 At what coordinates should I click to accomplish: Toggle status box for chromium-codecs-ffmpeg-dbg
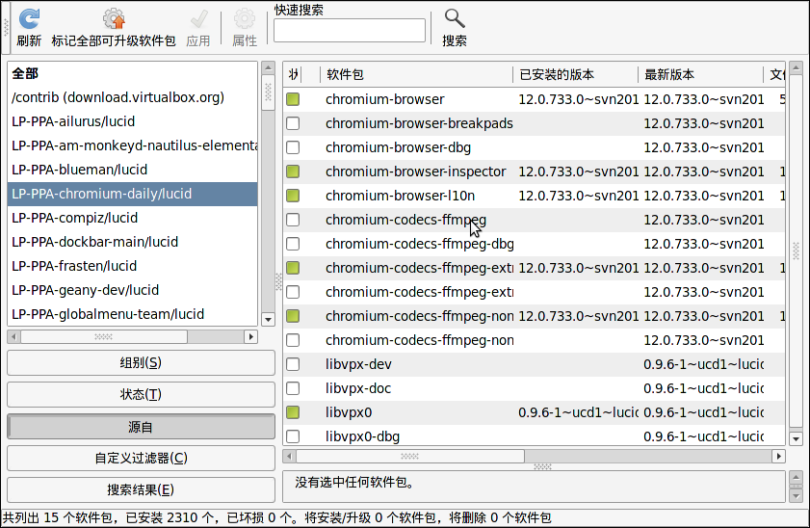point(293,244)
